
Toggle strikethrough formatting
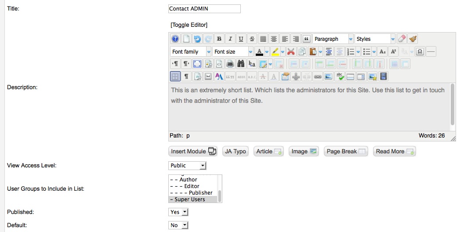252,39
